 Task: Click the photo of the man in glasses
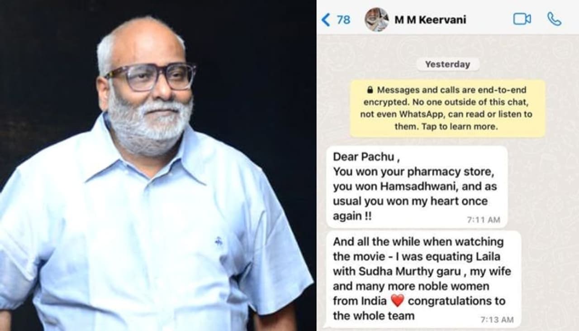[158, 166]
